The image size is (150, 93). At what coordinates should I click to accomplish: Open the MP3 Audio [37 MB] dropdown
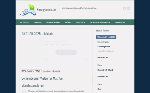[x=31, y=71]
